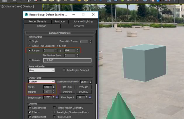The image size is (184, 119).
Task: Toggle the Image Aspect lock icon
Action: 57,97
